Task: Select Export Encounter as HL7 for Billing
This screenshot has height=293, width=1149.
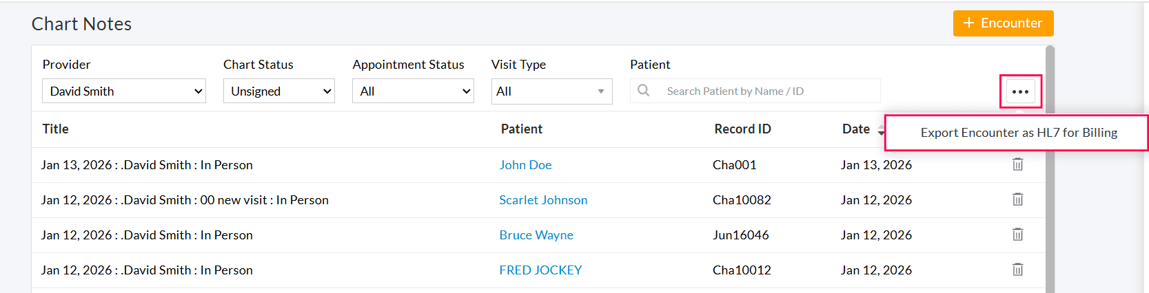Action: [x=1018, y=133]
